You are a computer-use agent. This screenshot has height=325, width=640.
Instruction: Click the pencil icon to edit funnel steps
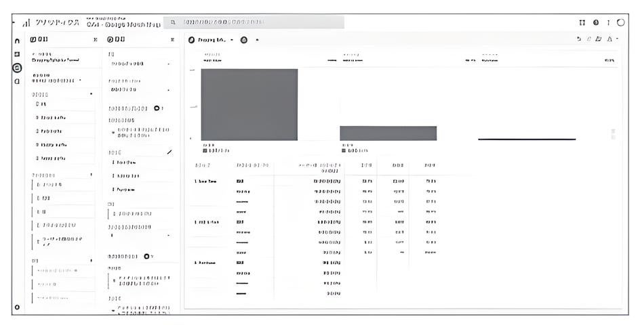point(169,152)
